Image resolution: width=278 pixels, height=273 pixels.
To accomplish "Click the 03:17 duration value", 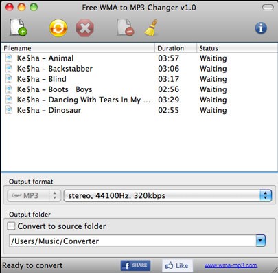I will [168, 79].
